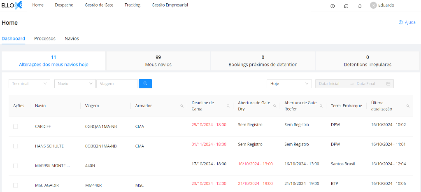The width and height of the screenshot is (421, 192).
Task: Click the Armador column search icon
Action: click(x=181, y=106)
